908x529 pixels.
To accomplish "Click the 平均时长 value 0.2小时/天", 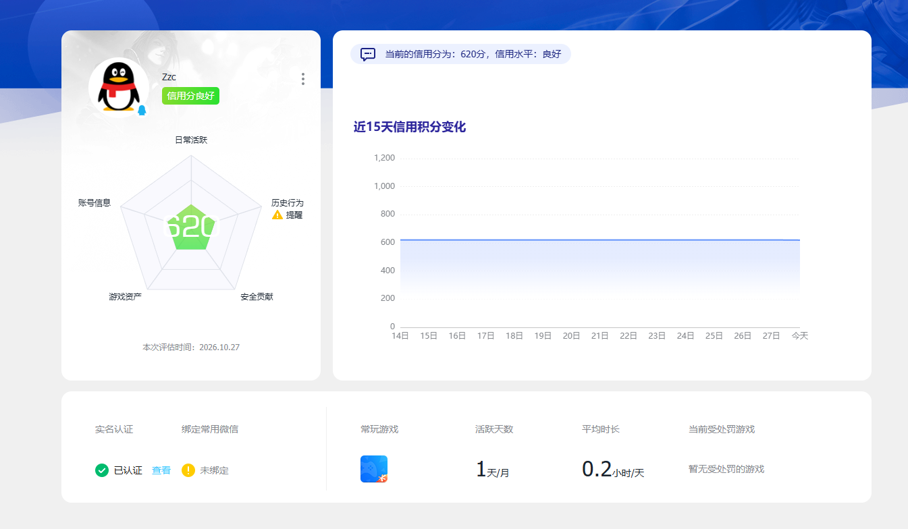I will tap(613, 470).
